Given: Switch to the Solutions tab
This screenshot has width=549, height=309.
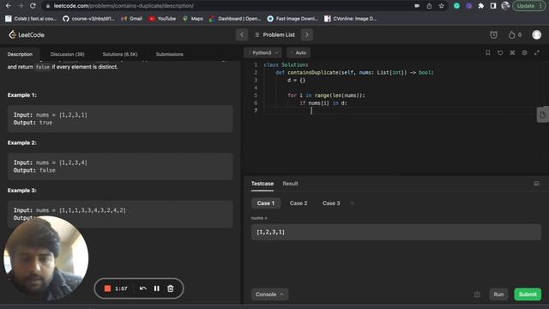Looking at the screenshot, I should tap(120, 54).
